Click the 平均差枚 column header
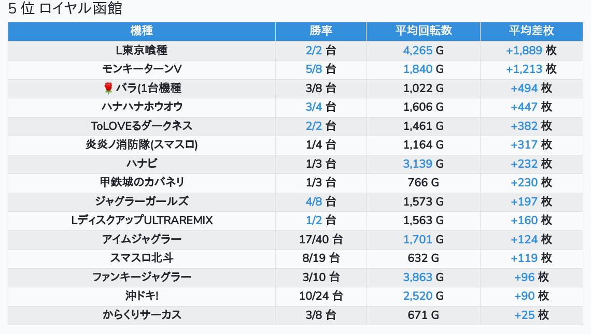This screenshot has height=334, width=591. coord(531,31)
